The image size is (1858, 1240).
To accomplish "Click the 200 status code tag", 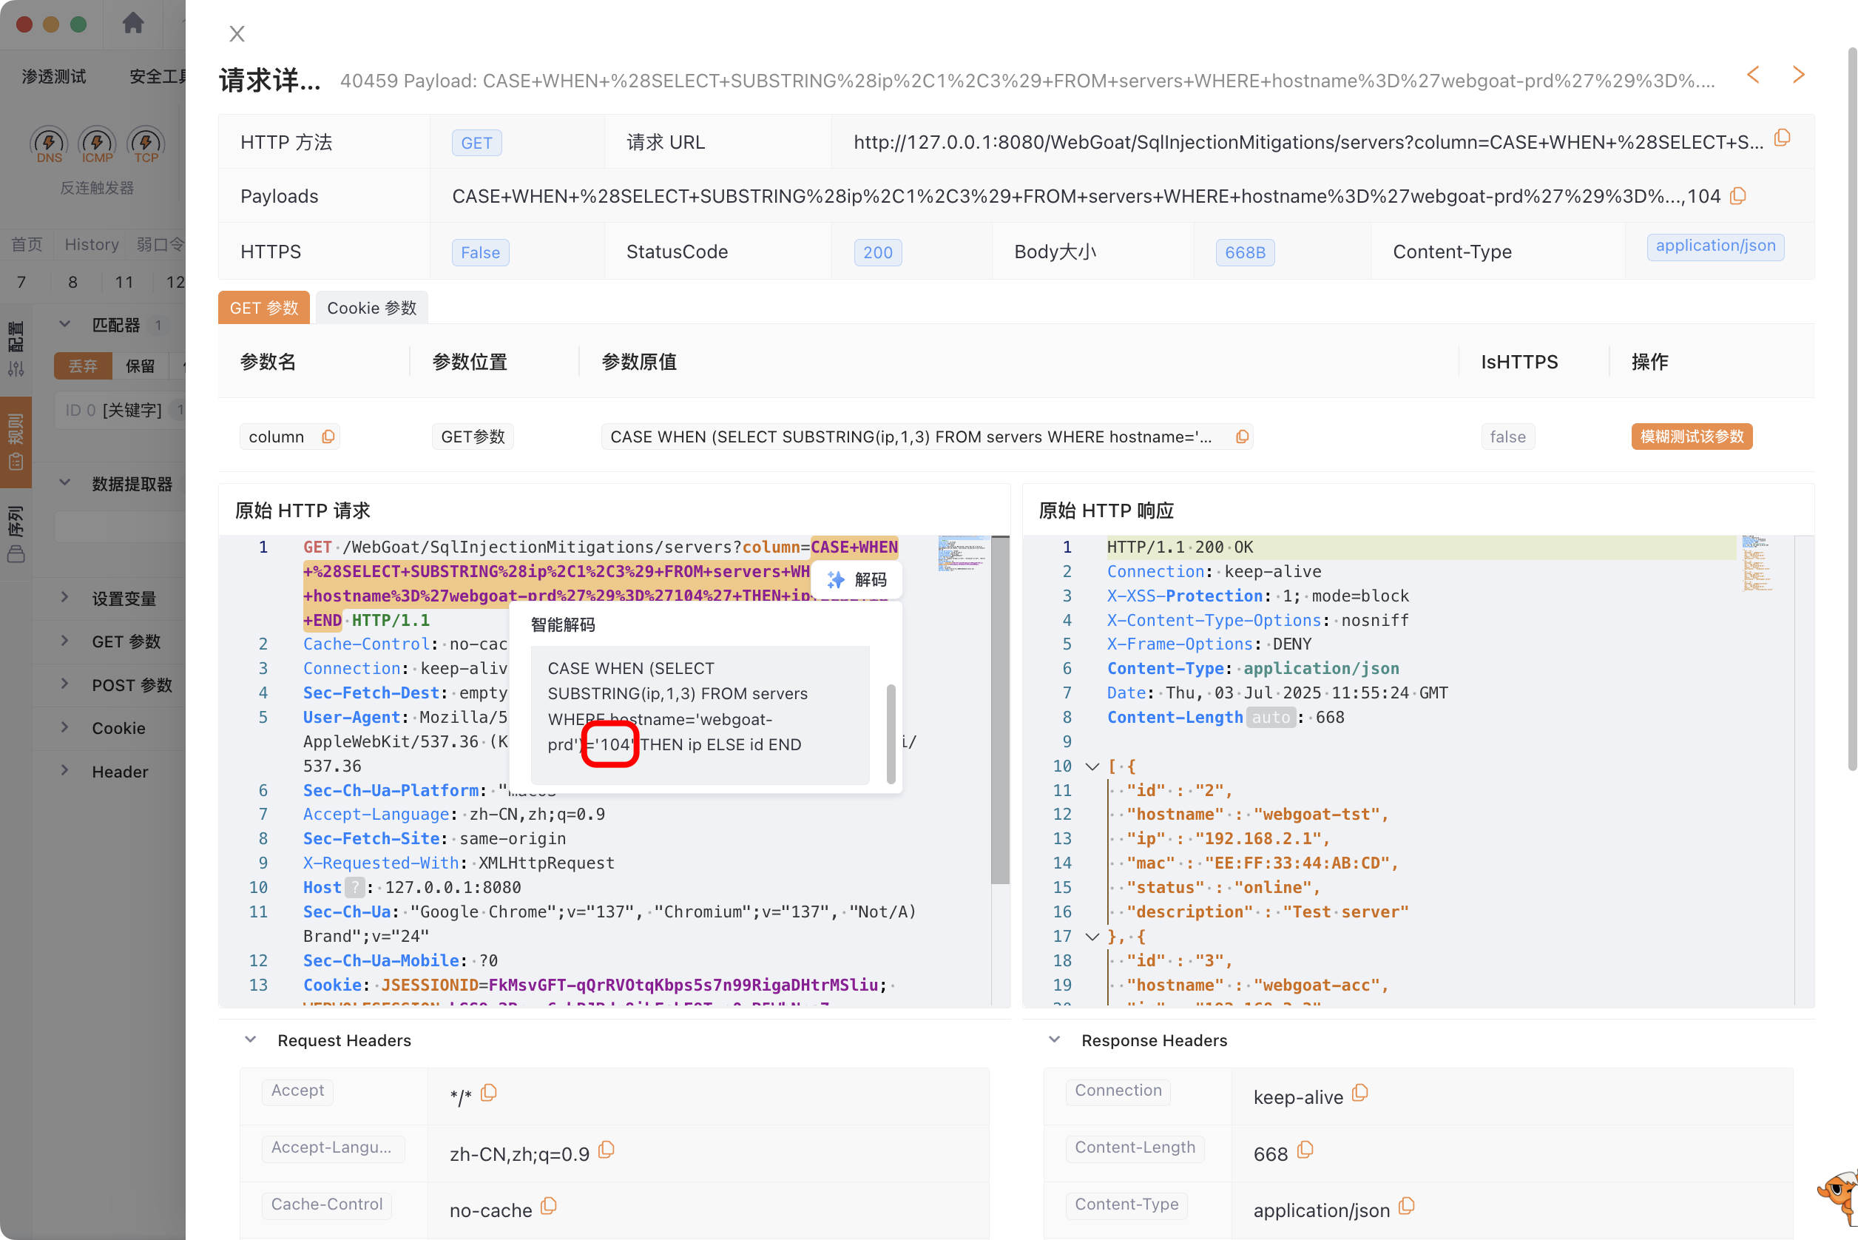I will pos(878,252).
